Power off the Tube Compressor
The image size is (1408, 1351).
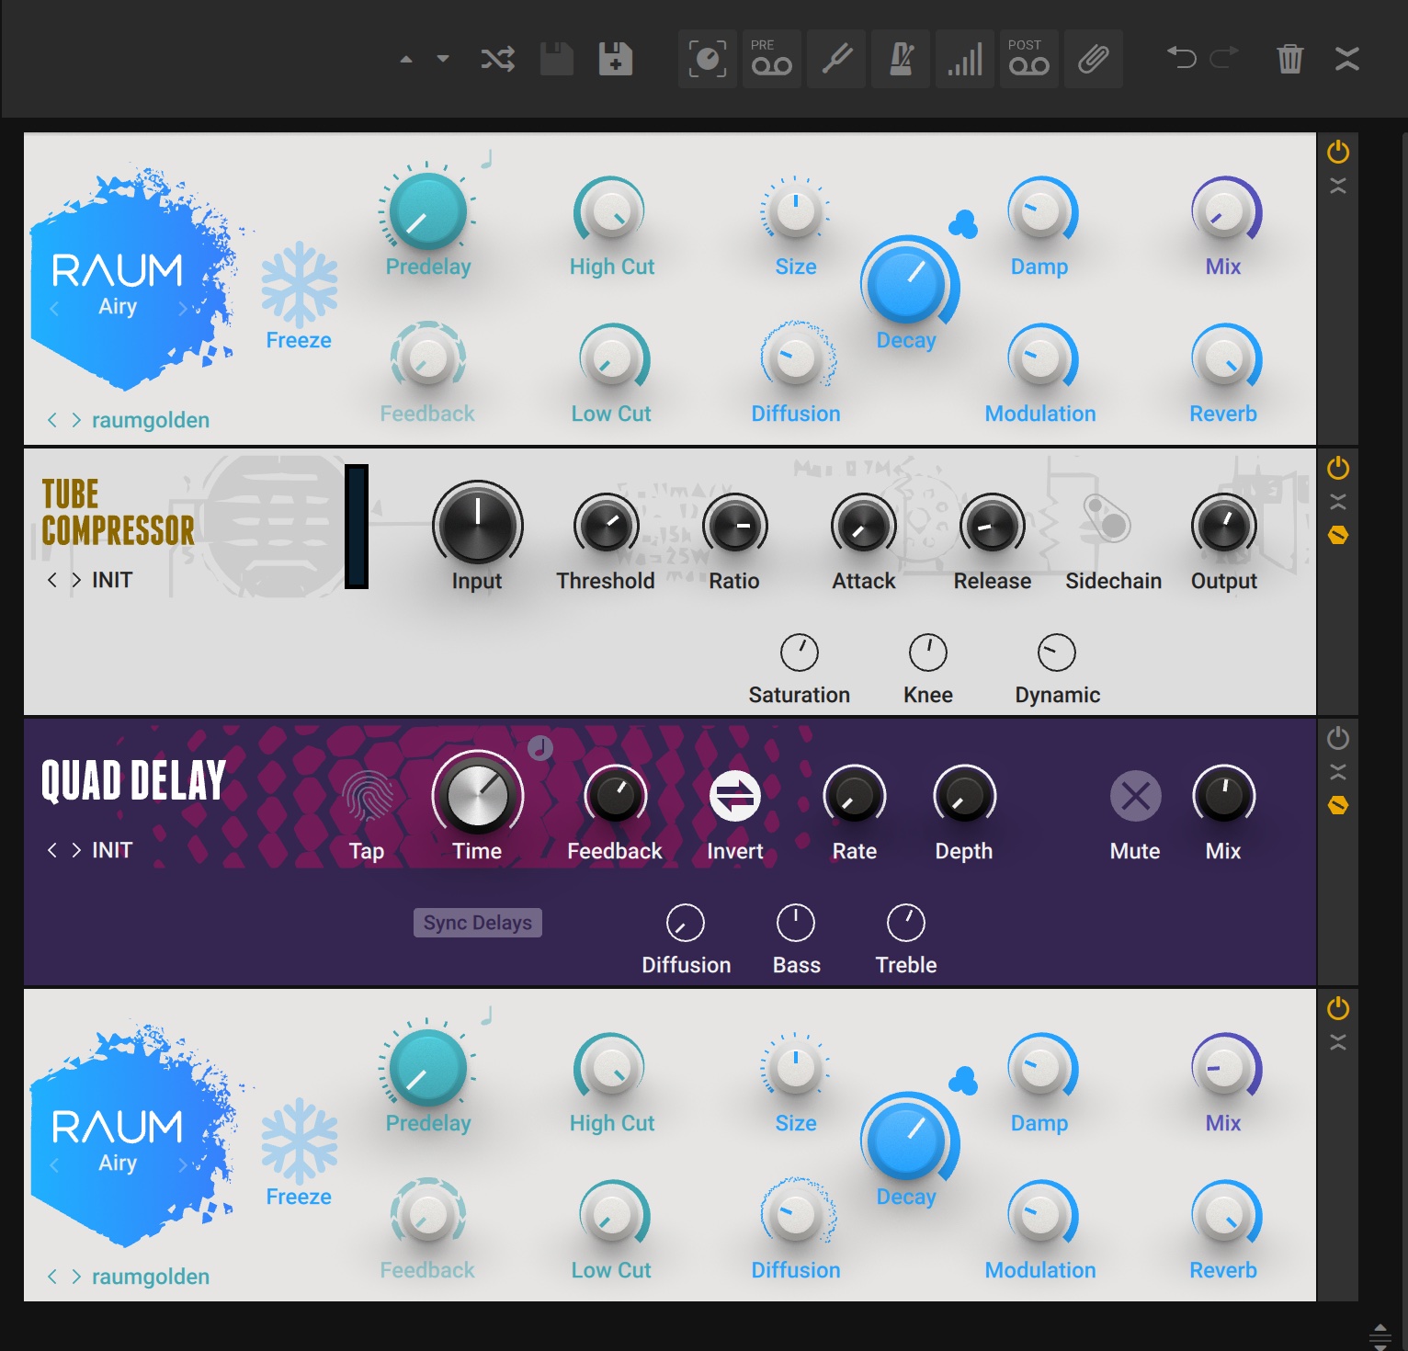1338,468
